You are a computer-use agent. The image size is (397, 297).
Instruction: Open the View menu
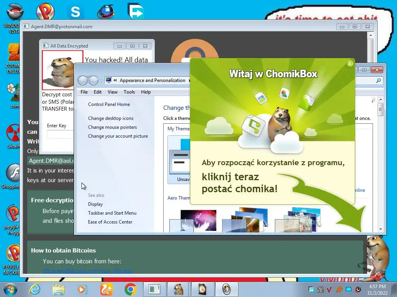click(112, 92)
